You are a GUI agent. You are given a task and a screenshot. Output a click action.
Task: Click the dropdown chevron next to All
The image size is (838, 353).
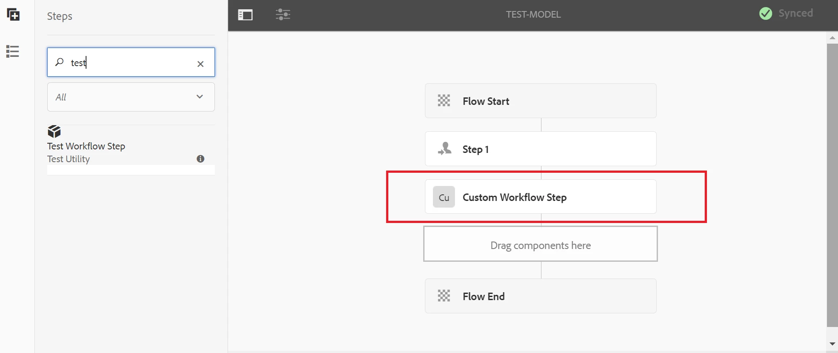pos(199,97)
